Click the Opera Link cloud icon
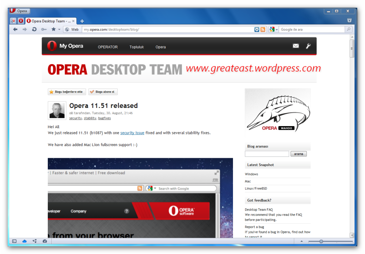Viewport: 365px width, 254px height. pos(25,241)
